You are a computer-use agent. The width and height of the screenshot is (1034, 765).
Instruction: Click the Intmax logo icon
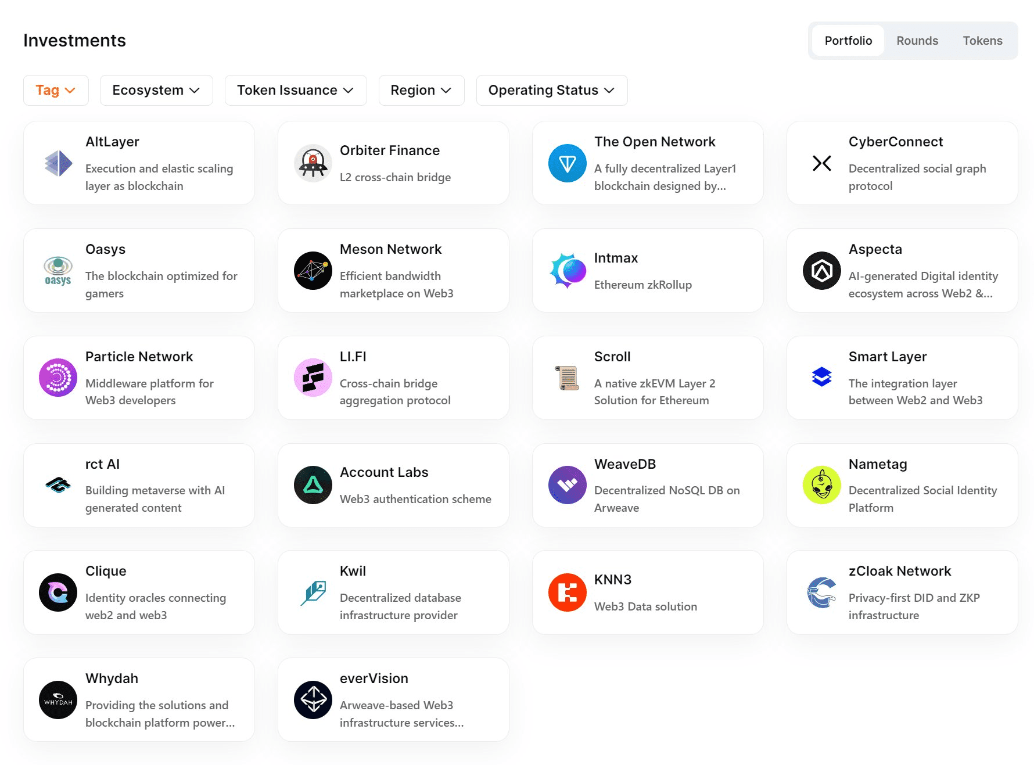tap(568, 271)
